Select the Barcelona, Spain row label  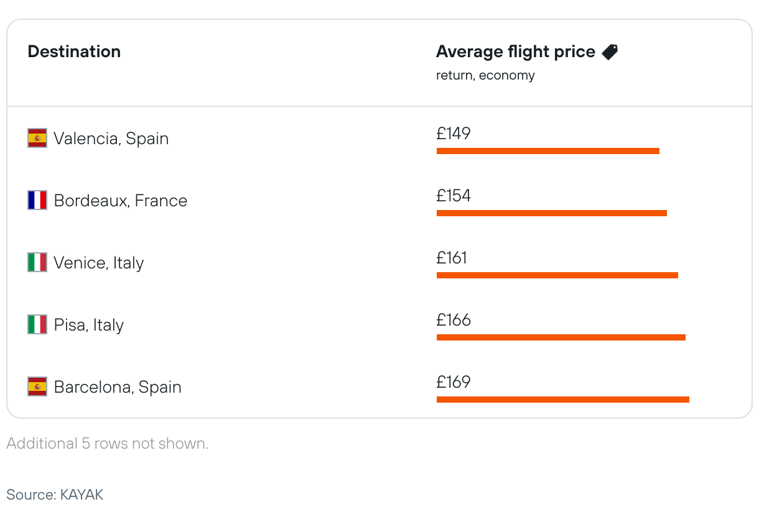[x=118, y=387]
